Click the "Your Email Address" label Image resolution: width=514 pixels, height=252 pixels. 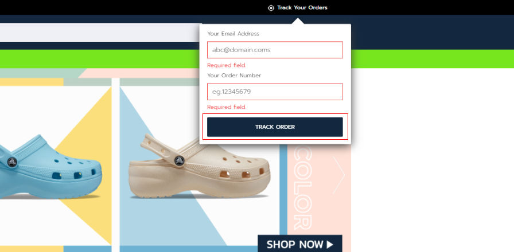click(233, 34)
